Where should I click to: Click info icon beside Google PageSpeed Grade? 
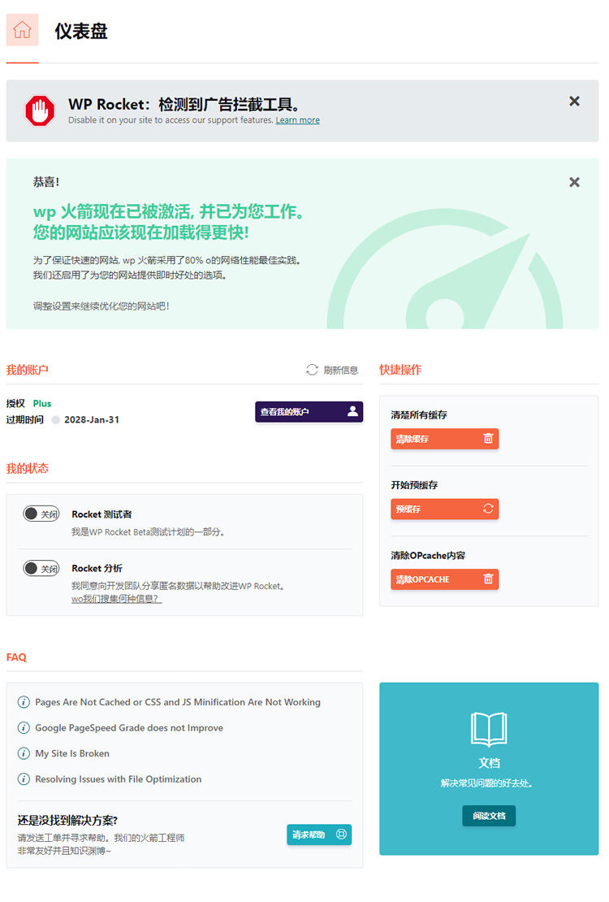(24, 728)
